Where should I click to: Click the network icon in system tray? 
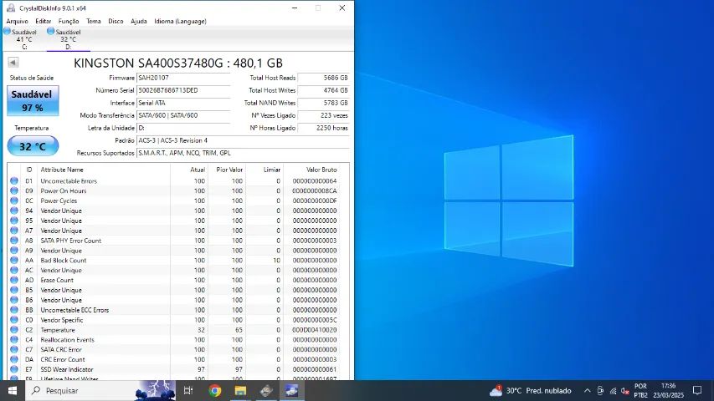coord(613,390)
